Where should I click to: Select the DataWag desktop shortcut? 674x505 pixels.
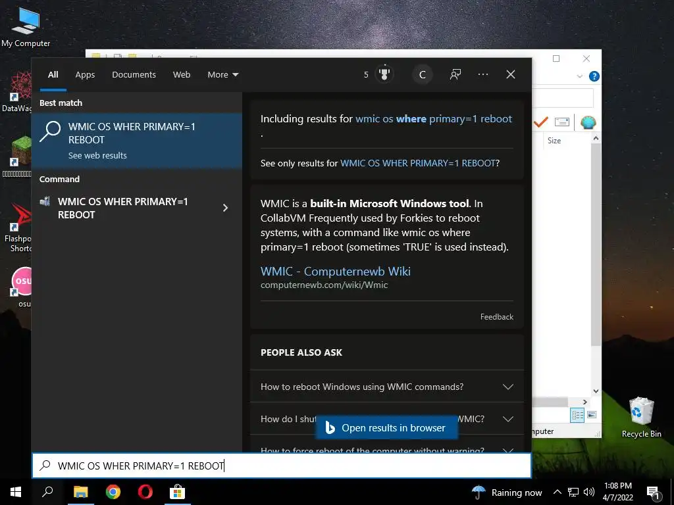[16, 92]
